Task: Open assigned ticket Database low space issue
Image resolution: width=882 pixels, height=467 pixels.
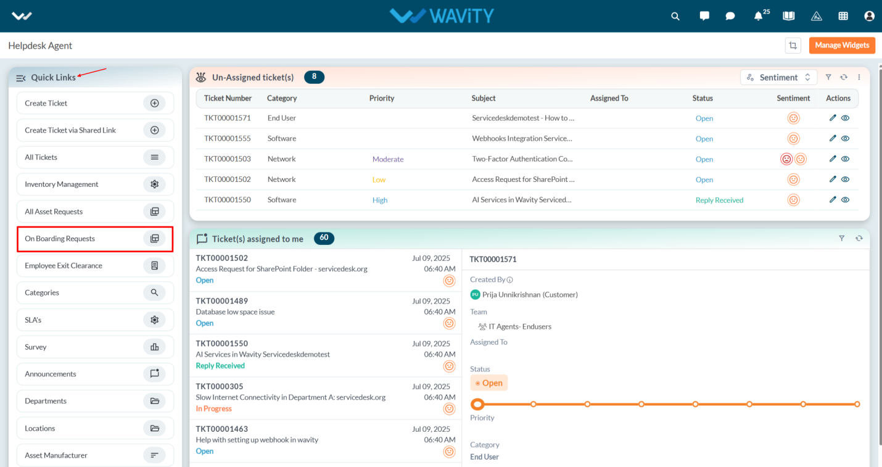Action: click(326, 313)
